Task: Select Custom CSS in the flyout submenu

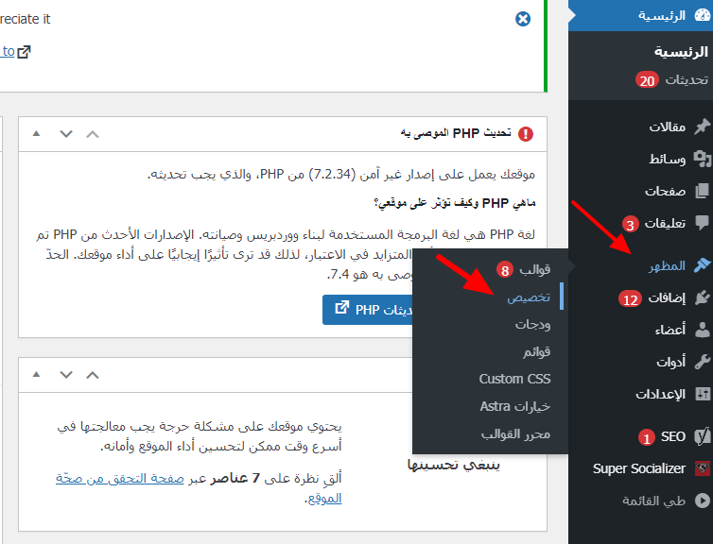Action: [x=514, y=379]
